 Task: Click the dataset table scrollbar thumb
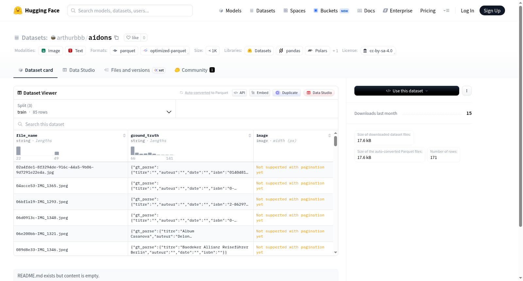click(x=335, y=141)
